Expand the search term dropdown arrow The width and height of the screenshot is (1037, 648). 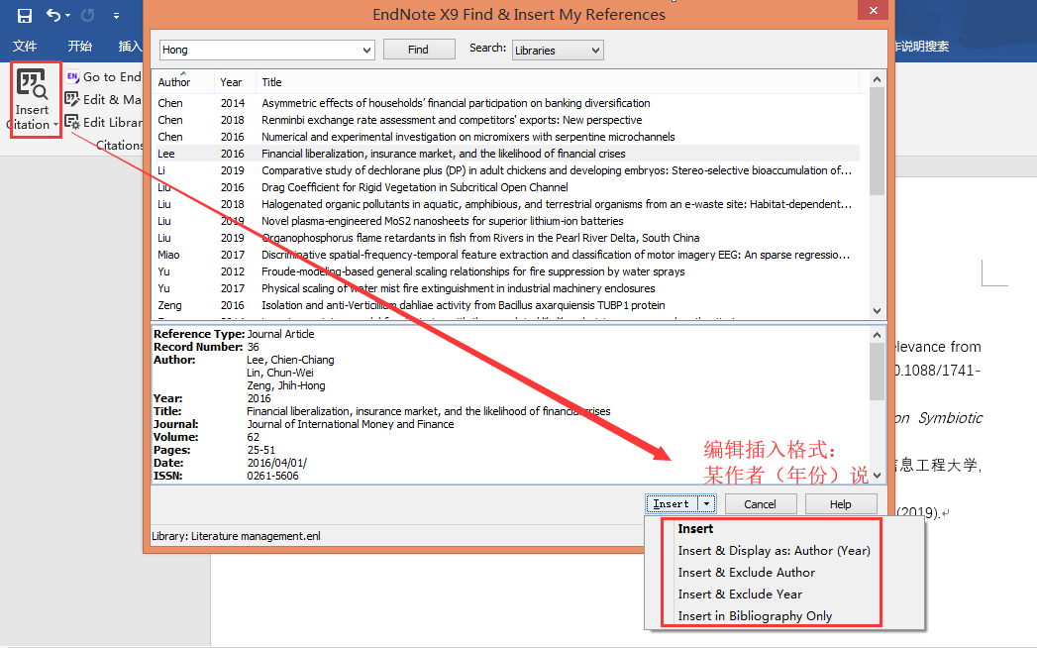[x=367, y=51]
